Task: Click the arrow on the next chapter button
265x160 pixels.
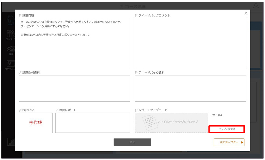Action: tap(242, 142)
